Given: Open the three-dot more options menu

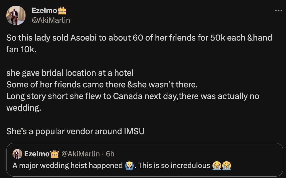Looking at the screenshot, I should pyautogui.click(x=278, y=11).
